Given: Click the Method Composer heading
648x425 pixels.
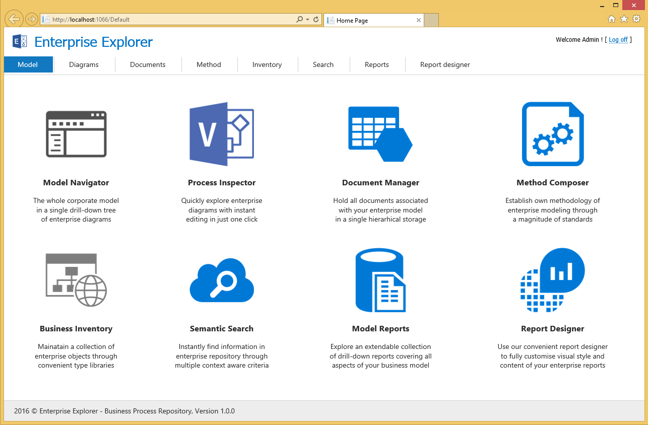Looking at the screenshot, I should pyautogui.click(x=553, y=183).
